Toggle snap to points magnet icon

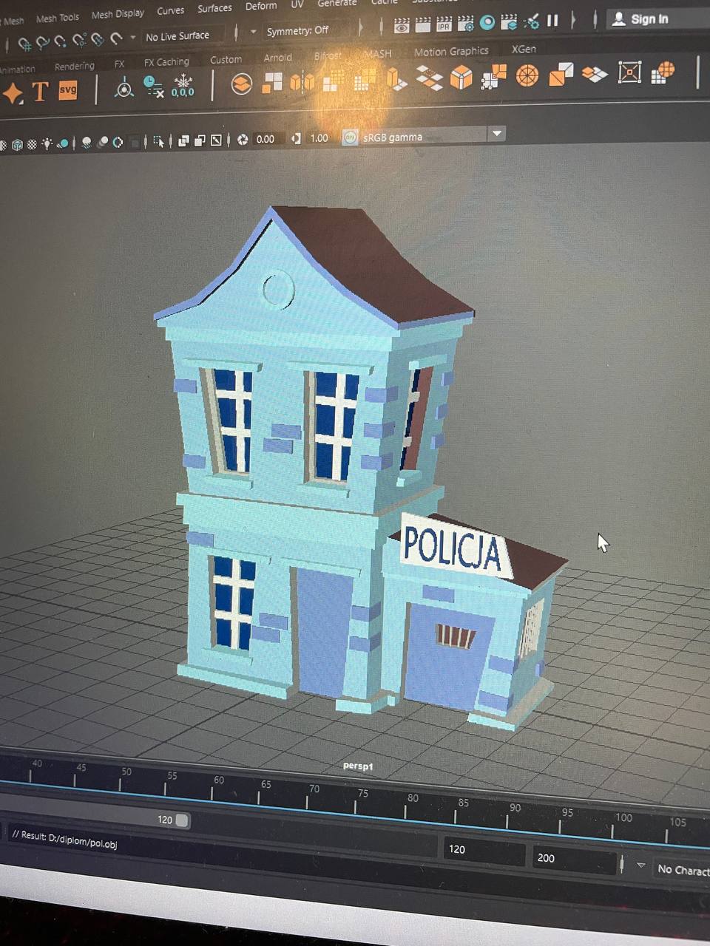[x=60, y=41]
